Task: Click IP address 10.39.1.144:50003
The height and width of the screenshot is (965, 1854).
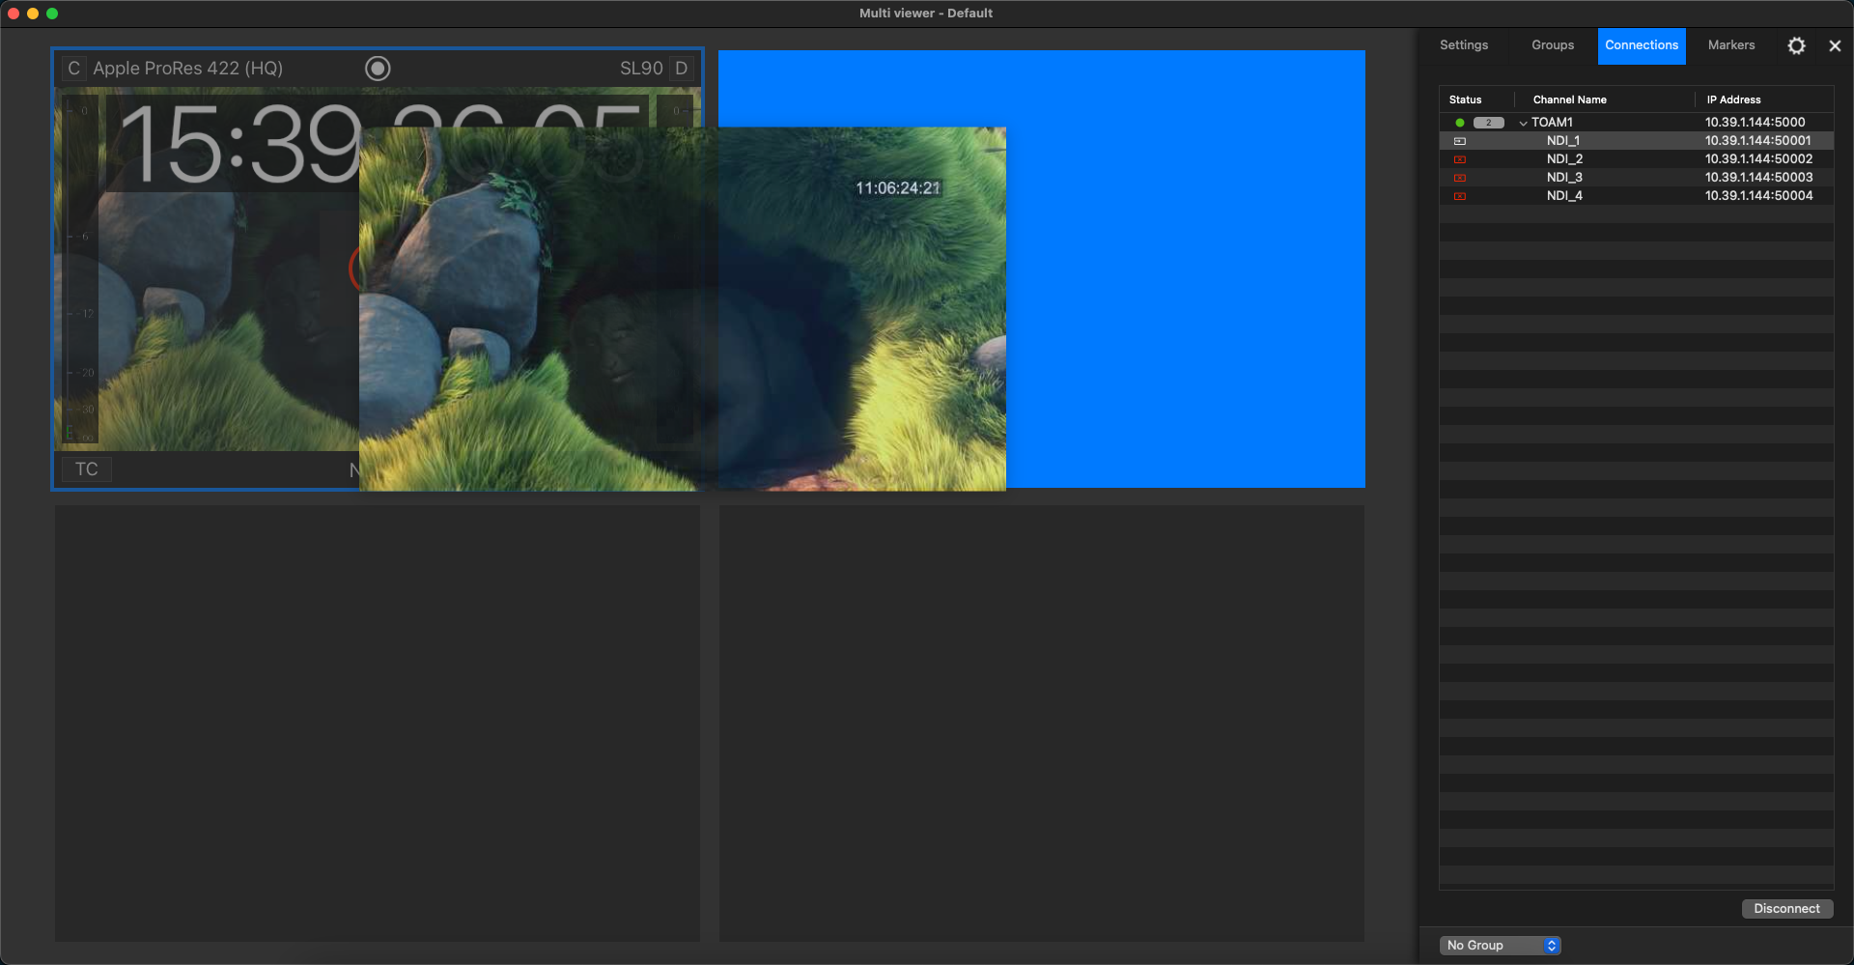Action: (x=1758, y=178)
